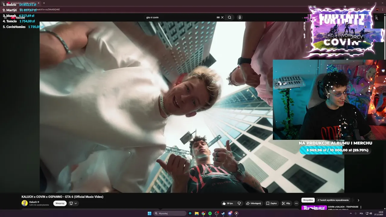Image resolution: width=386 pixels, height=217 pixels.
Task: Click the video title 'KALUCH x COVIN x OSPANNO - GTA 6'
Action: (x=62, y=197)
